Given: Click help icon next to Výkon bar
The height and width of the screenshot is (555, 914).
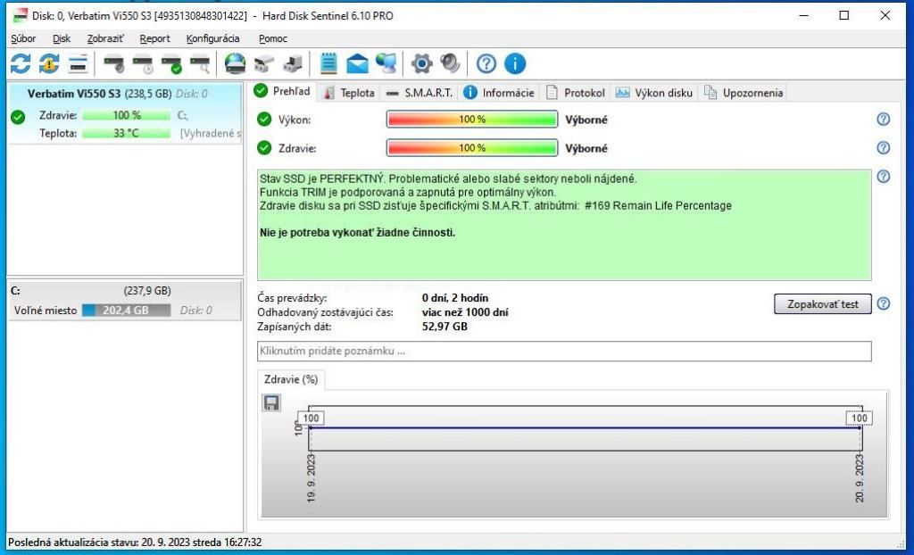Looking at the screenshot, I should [x=884, y=120].
